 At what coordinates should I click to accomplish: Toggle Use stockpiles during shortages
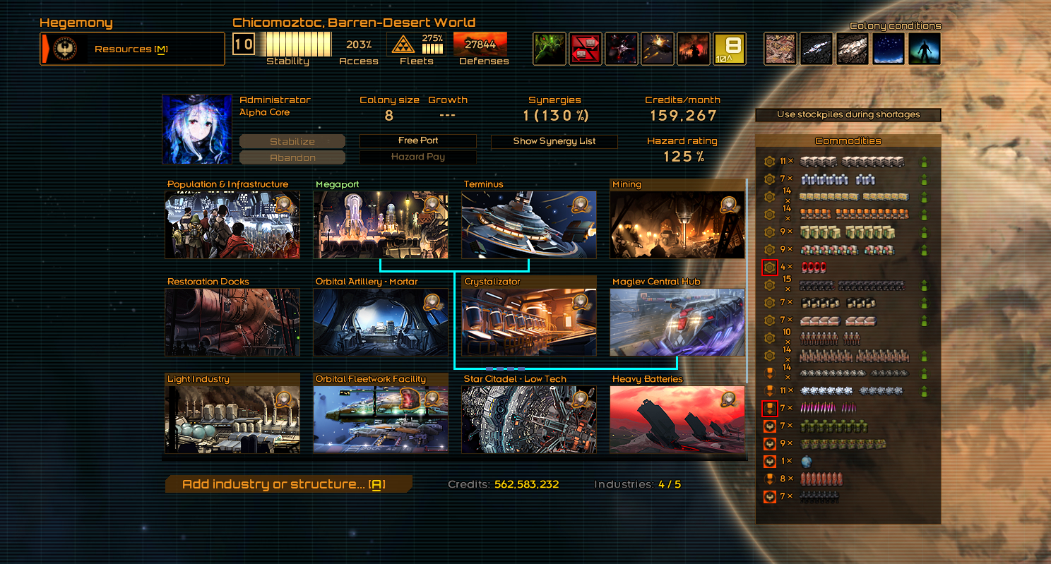(848, 114)
